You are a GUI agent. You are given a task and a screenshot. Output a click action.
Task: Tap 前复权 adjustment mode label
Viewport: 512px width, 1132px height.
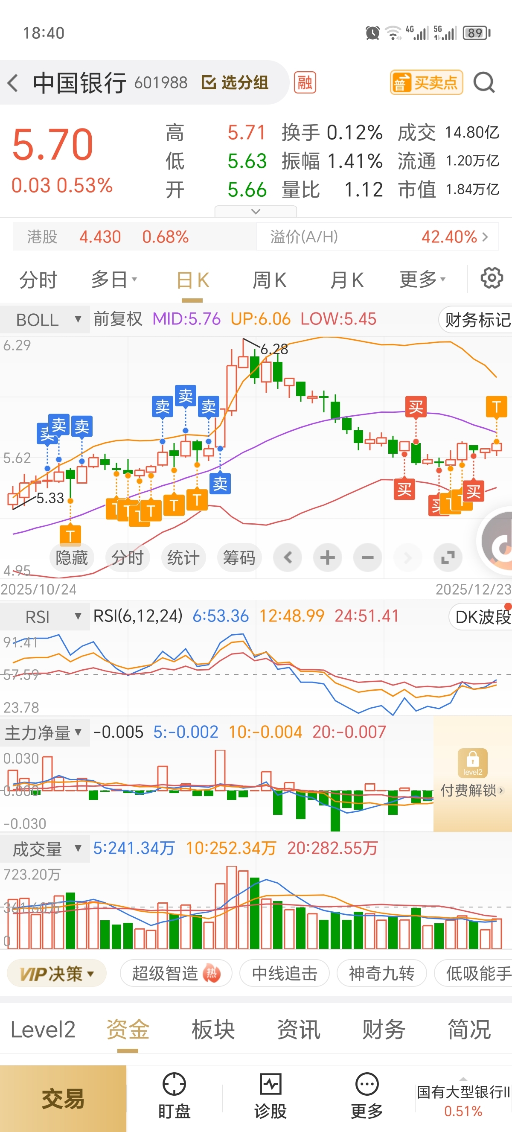[x=118, y=319]
